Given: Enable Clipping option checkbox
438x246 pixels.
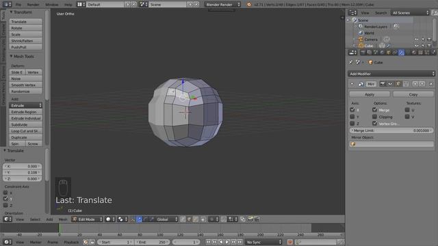Looking at the screenshot, I should [375, 117].
